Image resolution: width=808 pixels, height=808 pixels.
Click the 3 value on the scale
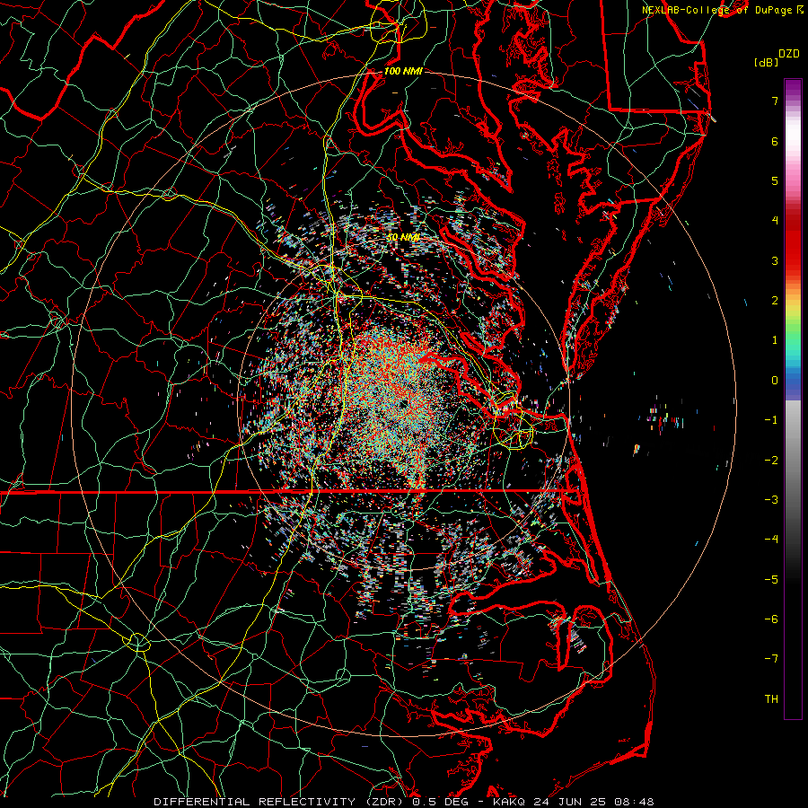coord(775,260)
